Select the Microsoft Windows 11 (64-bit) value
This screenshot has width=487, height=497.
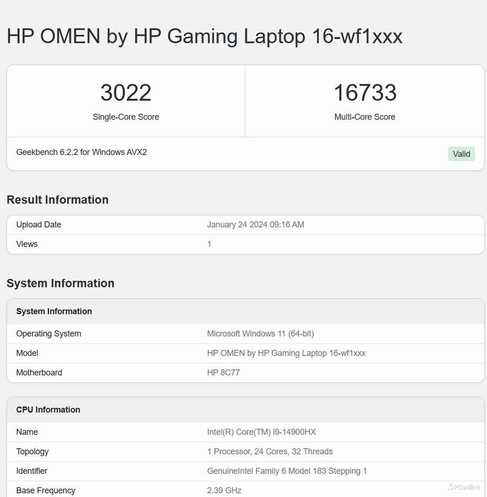pyautogui.click(x=260, y=334)
